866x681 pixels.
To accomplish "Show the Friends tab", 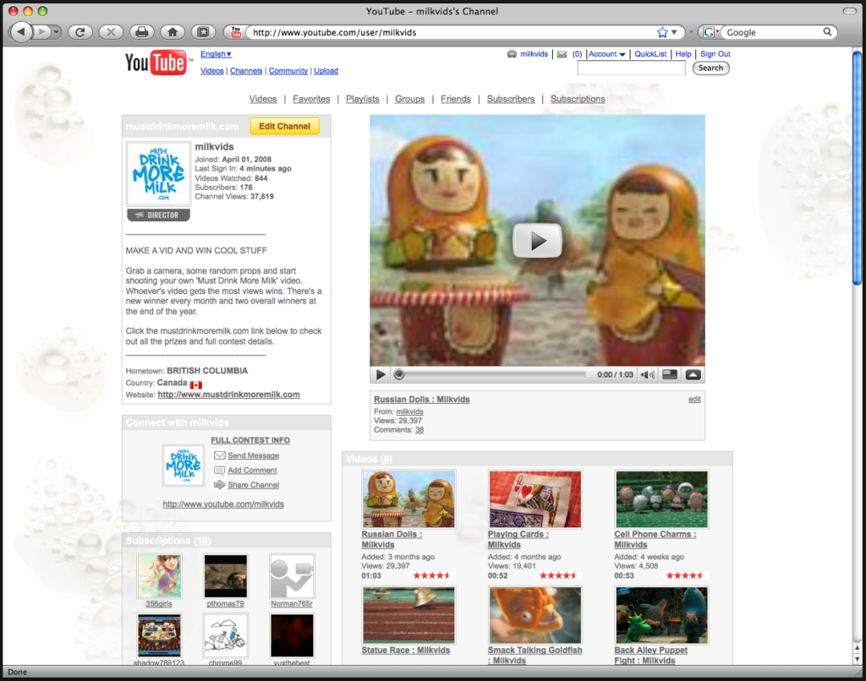I will point(456,99).
